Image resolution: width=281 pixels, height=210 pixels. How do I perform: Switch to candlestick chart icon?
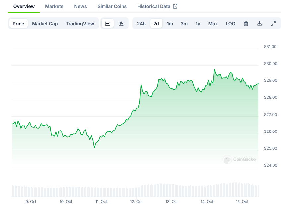tap(121, 24)
